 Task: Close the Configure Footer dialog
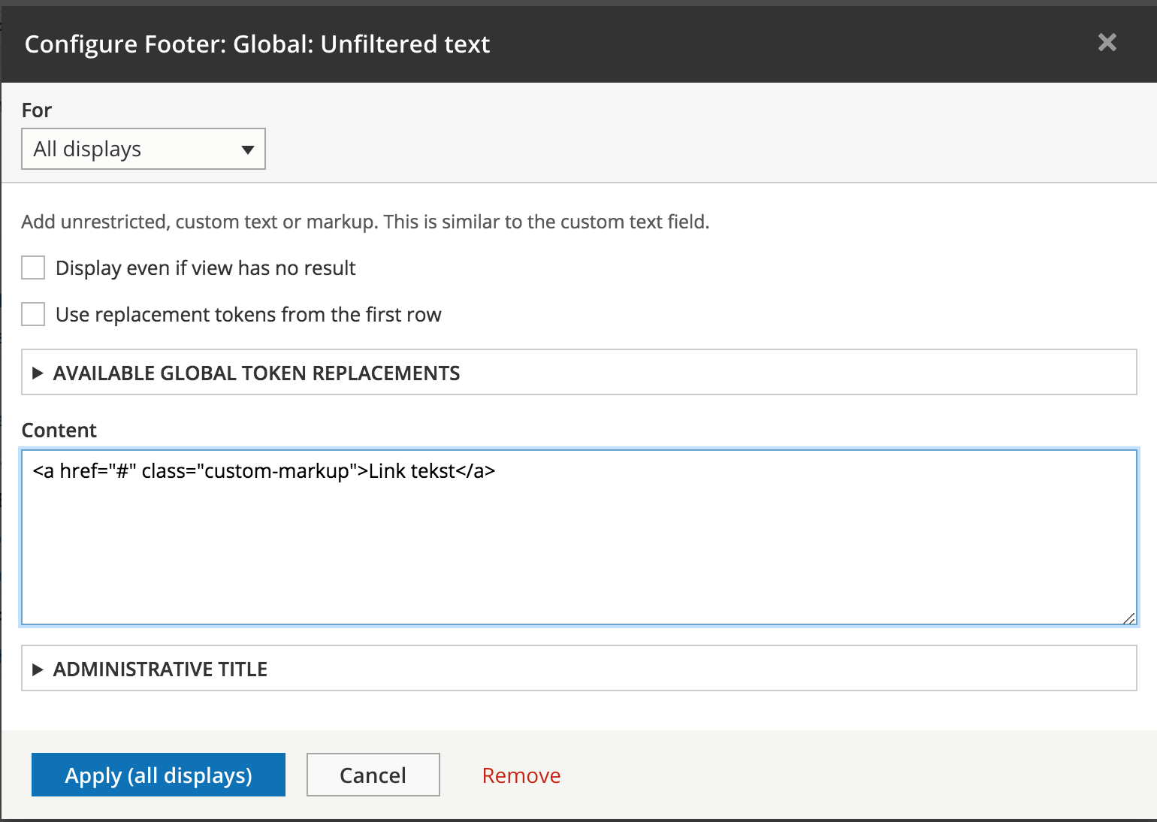click(x=1107, y=42)
